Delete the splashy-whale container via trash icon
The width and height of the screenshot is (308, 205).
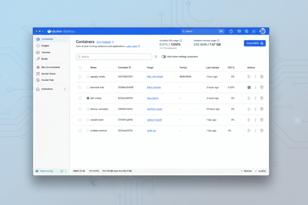coord(261,76)
